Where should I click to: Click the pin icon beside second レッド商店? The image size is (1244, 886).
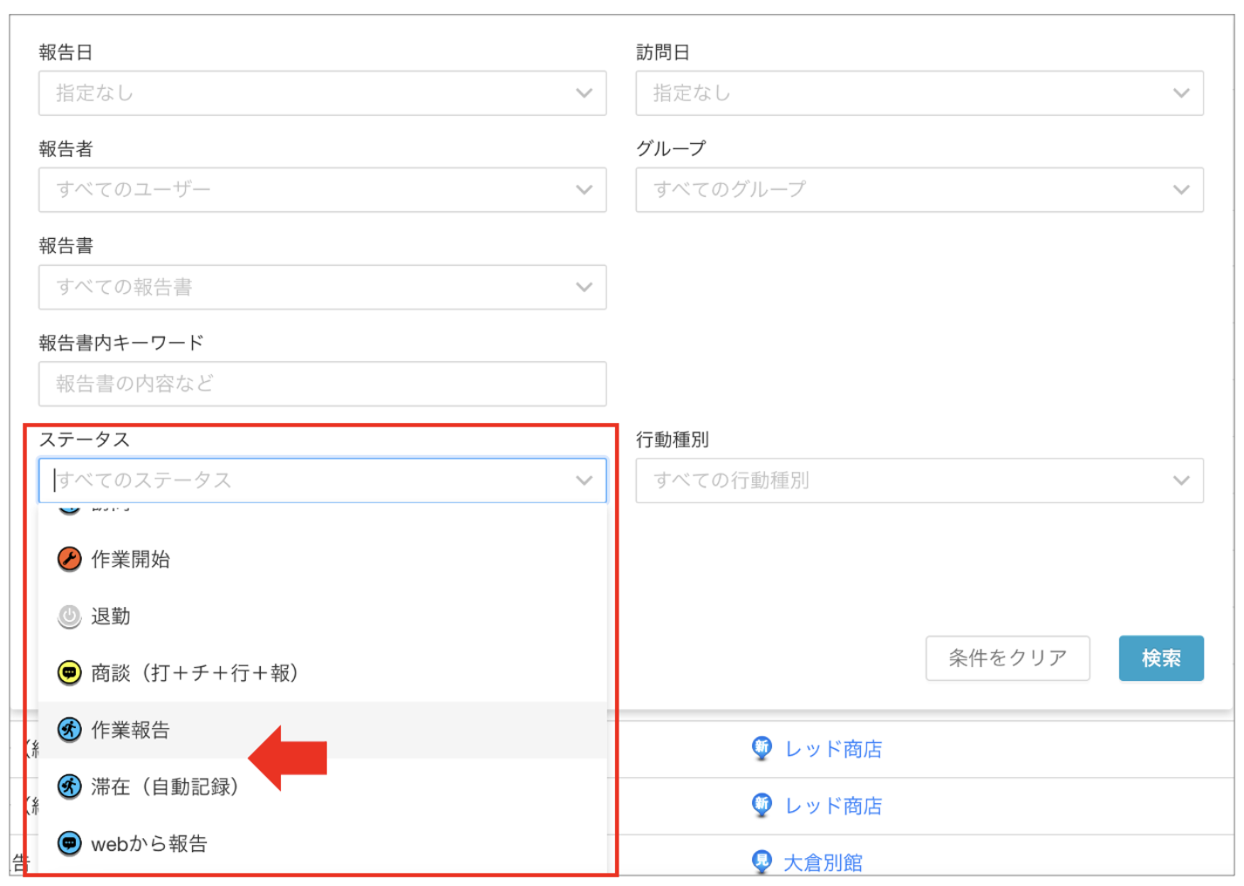pyautogui.click(x=762, y=805)
